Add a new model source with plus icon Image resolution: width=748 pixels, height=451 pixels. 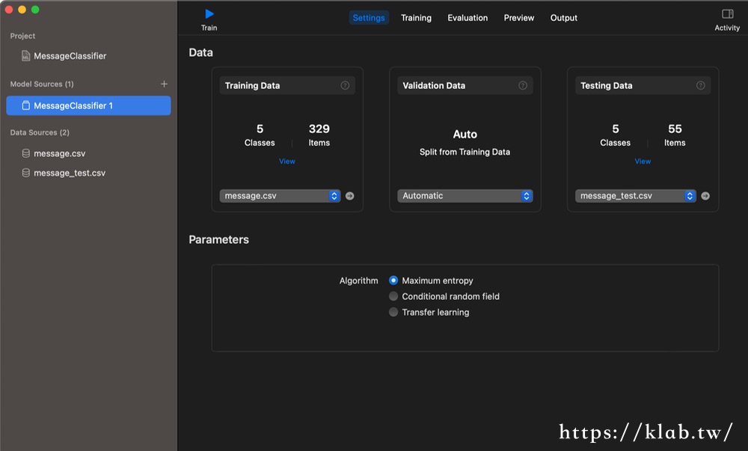click(165, 85)
